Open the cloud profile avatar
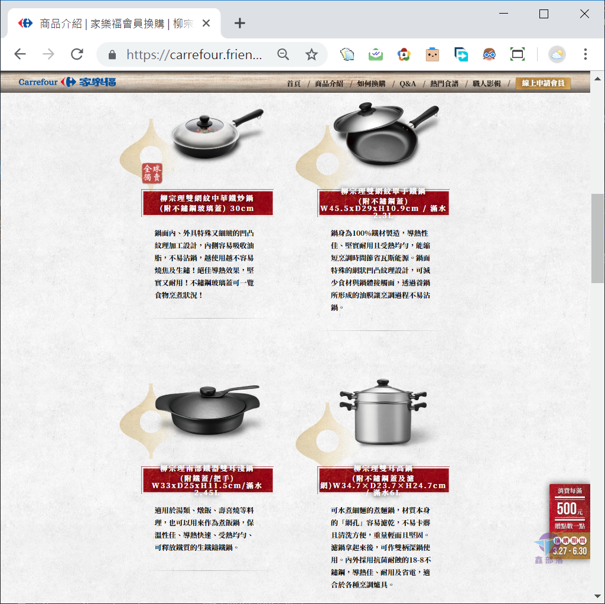 tap(557, 54)
